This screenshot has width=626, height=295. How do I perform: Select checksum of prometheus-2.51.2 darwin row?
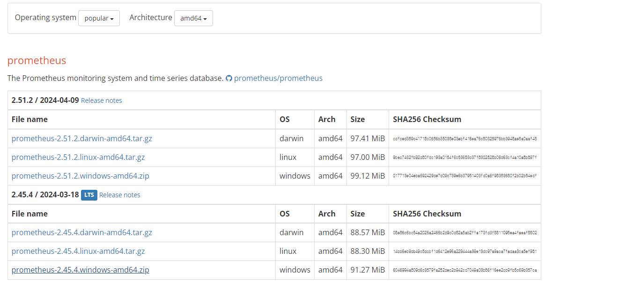click(x=465, y=139)
